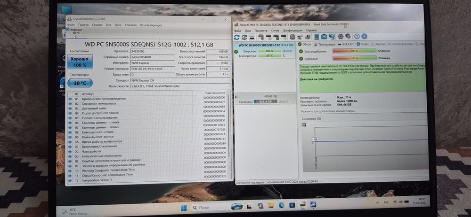
Task: Click the refresh icon in Hard Disk Sentinel toolbar
Action: point(237,37)
